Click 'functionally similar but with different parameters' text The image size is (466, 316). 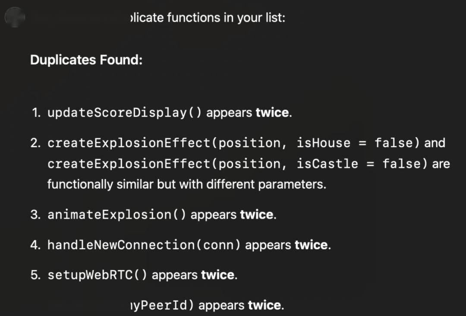tap(186, 185)
